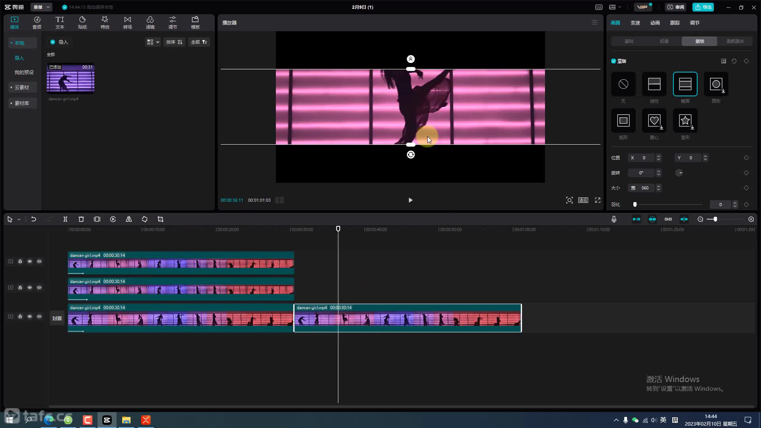Viewport: 761px width, 428px height.
Task: Open the 转场 transitions panel
Action: click(127, 23)
